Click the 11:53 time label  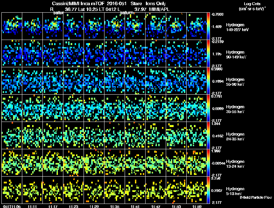click(x=176, y=207)
